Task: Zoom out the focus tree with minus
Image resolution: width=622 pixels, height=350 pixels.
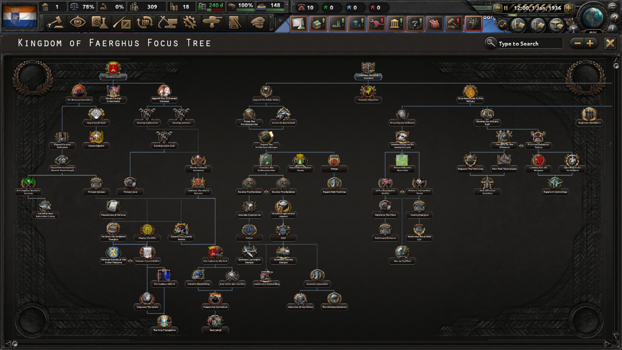Action: coord(577,43)
